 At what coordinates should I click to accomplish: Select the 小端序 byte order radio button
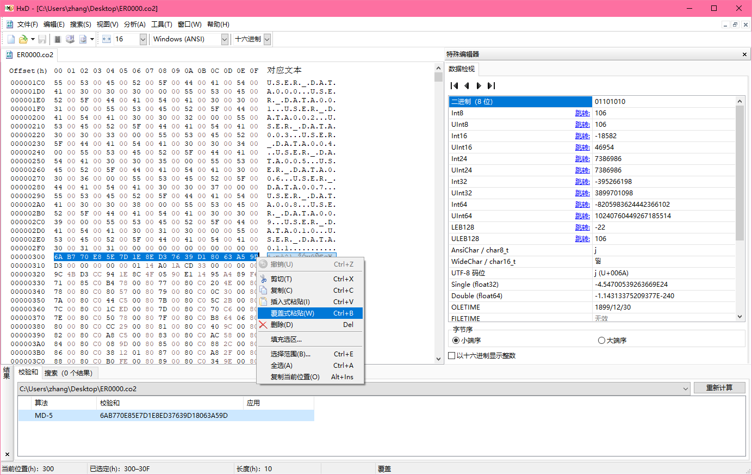tap(456, 341)
